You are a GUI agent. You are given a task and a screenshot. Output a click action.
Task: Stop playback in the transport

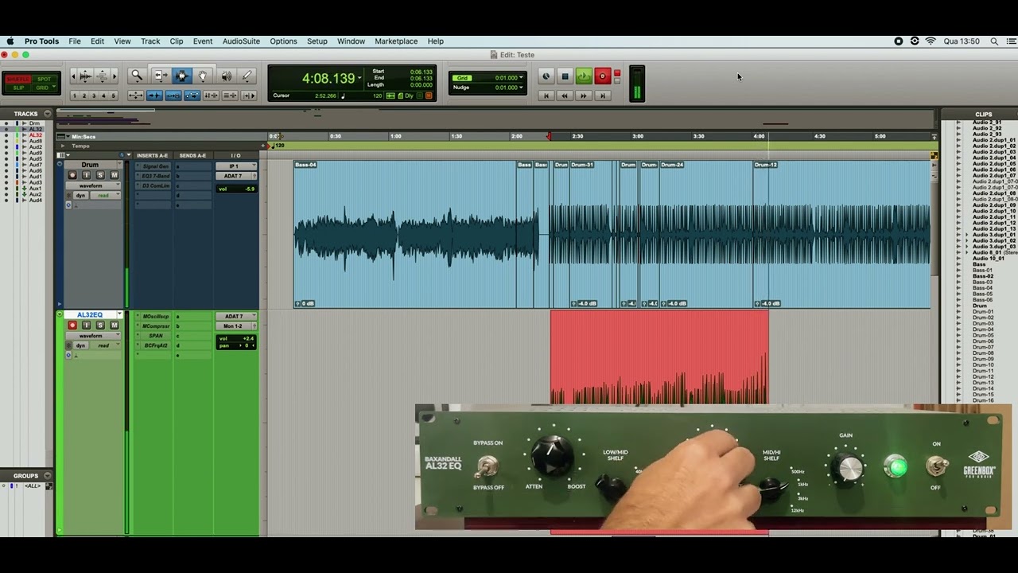[565, 76]
